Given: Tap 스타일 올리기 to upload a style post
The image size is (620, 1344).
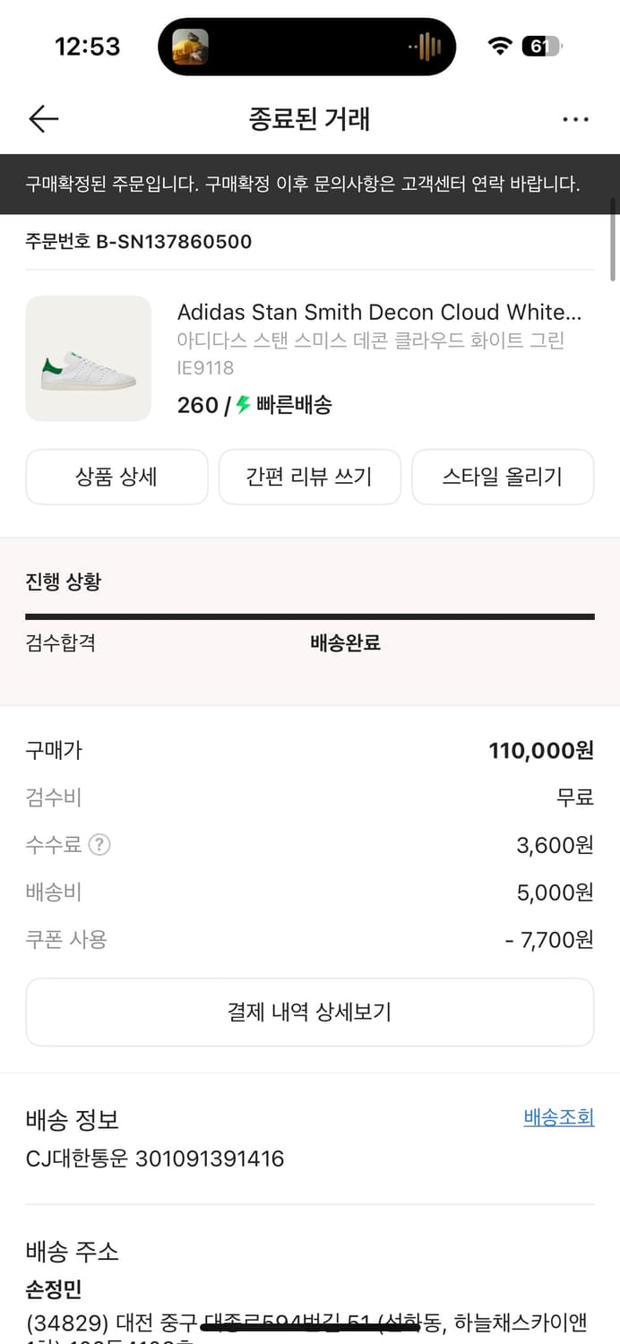Looking at the screenshot, I should click(x=503, y=477).
